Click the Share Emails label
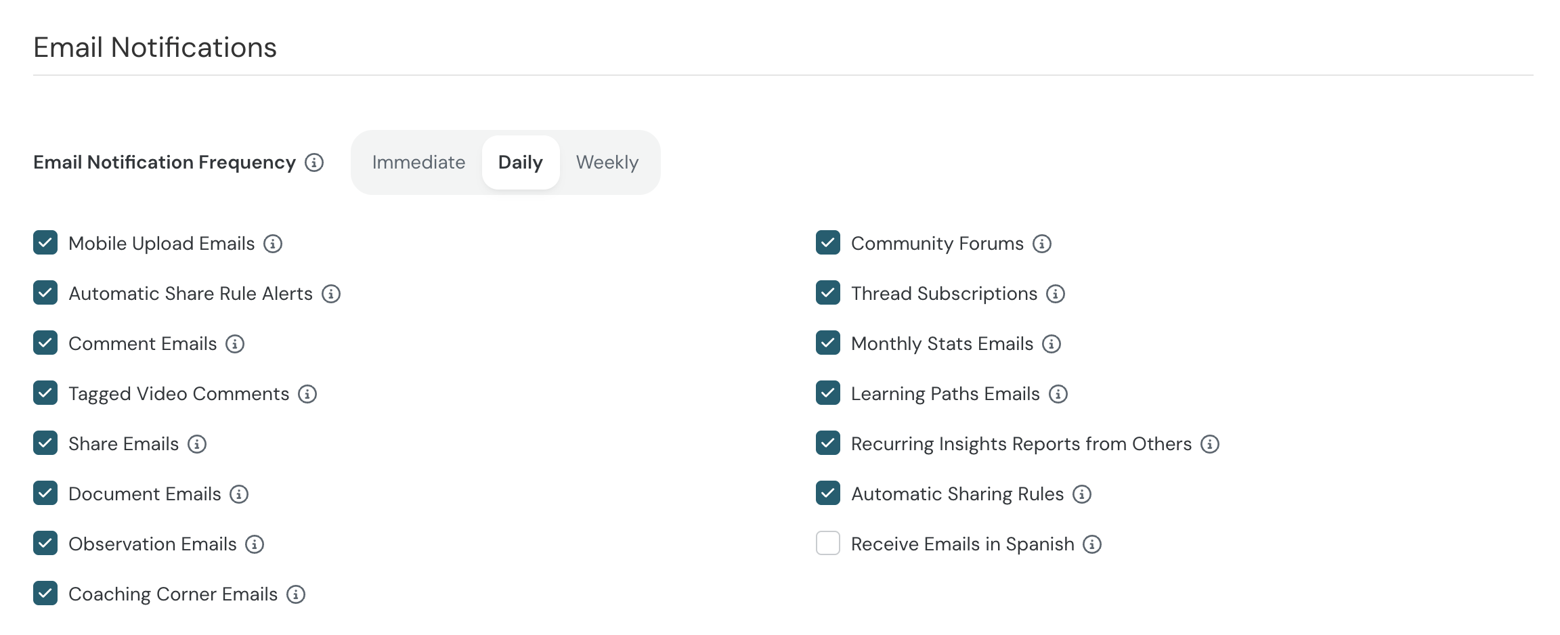Viewport: 1560px width, 635px height. point(124,444)
